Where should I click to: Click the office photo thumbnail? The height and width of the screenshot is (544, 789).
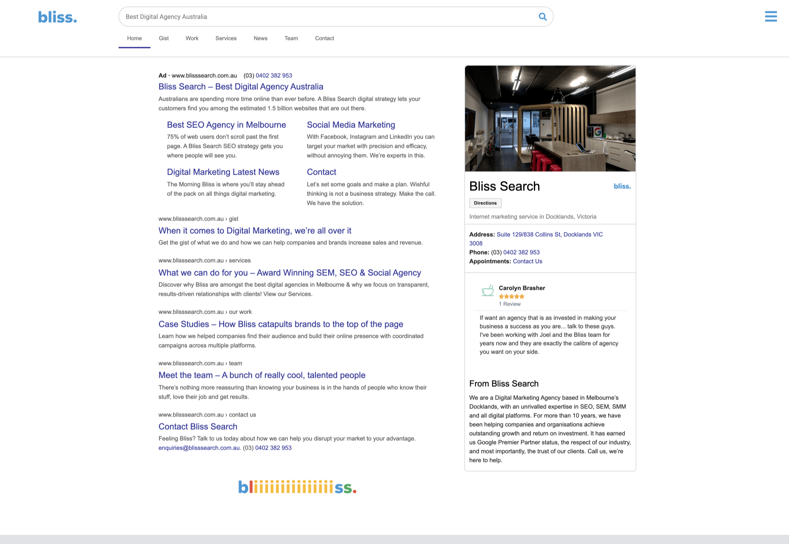coord(550,119)
